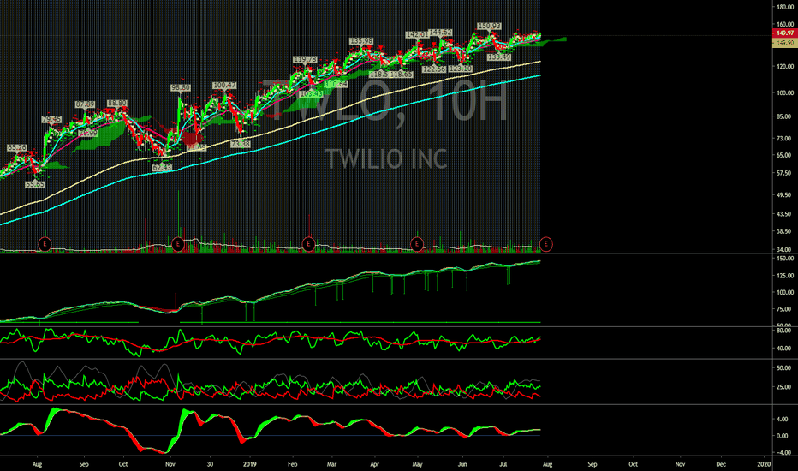Open the earnings E marker of November 2018
The height and width of the screenshot is (471, 798).
pos(177,244)
